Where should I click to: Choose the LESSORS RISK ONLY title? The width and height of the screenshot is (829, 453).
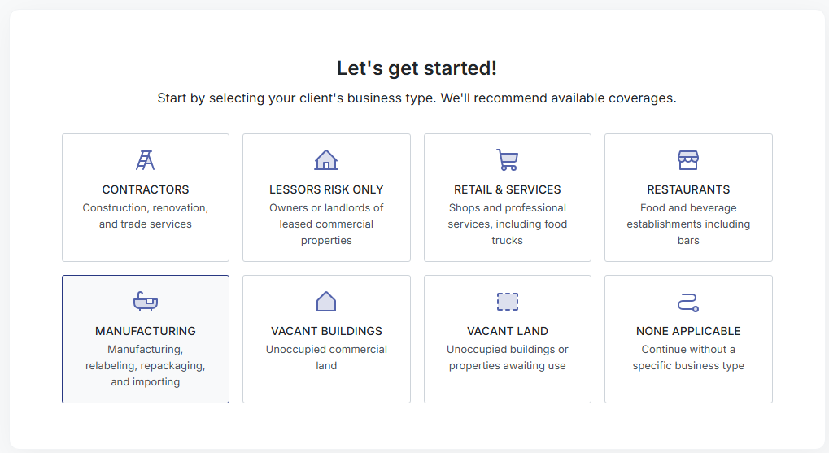(x=326, y=189)
